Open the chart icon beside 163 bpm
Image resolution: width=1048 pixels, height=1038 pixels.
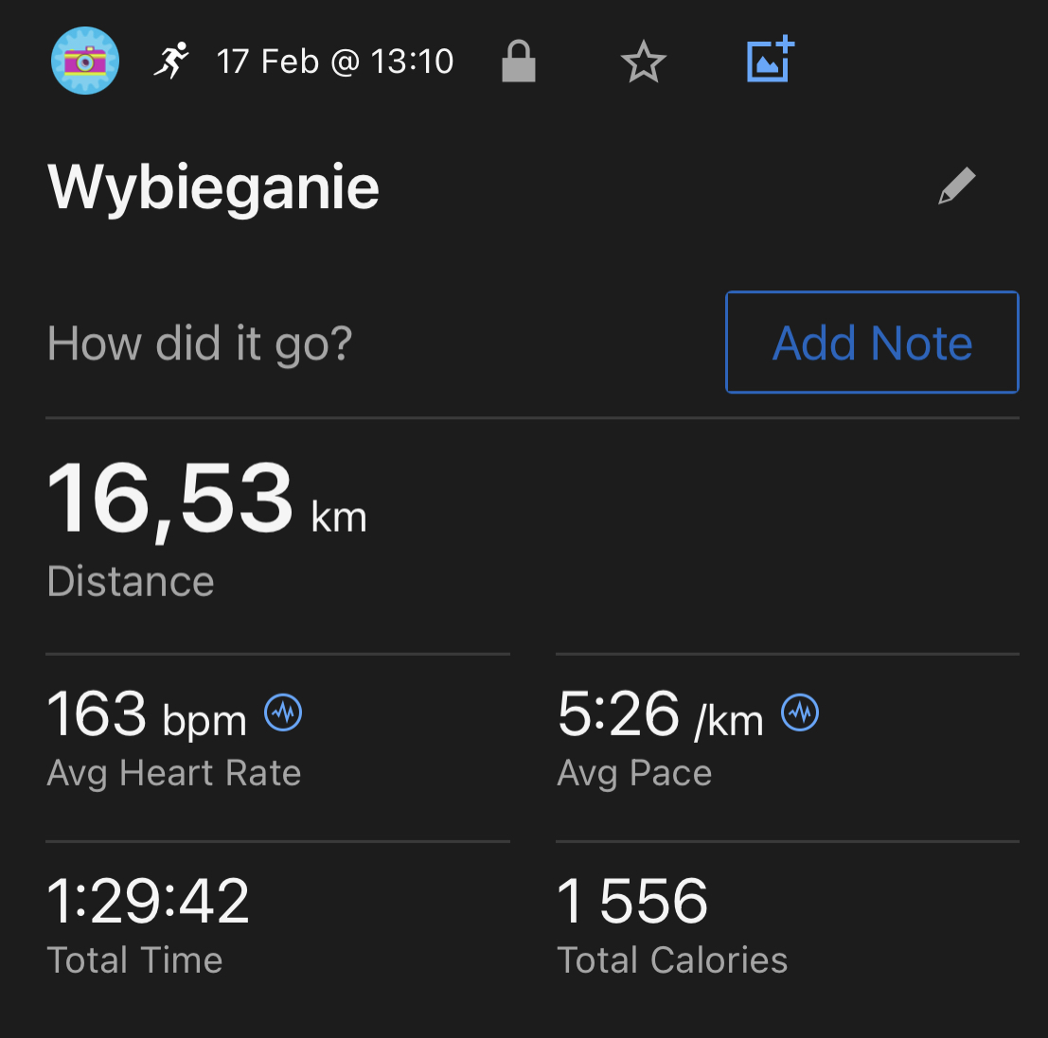(x=283, y=712)
